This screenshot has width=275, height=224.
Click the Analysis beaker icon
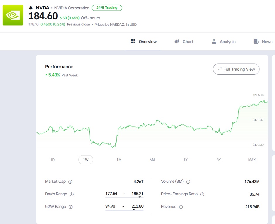click(213, 41)
